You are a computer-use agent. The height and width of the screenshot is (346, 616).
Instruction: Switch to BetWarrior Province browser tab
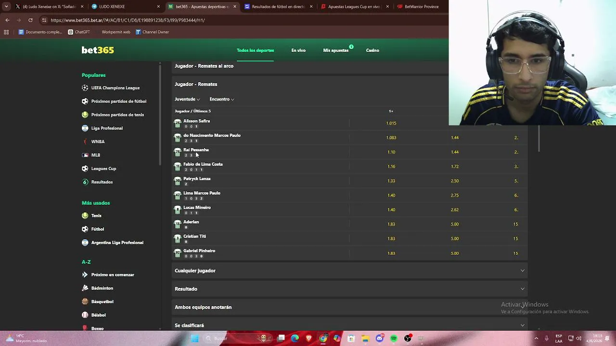click(420, 7)
